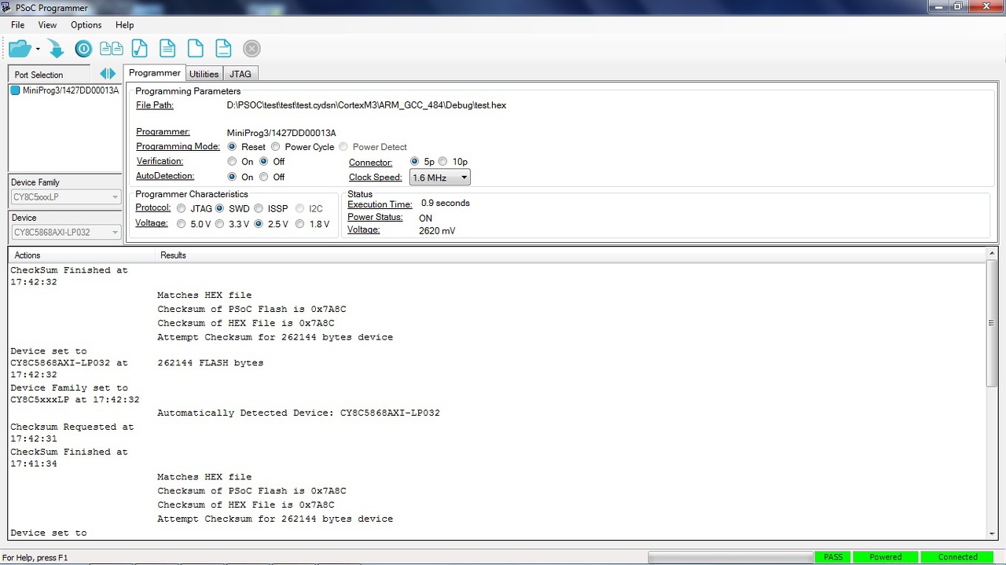The width and height of the screenshot is (1006, 565).
Task: Click the log scrollbar down arrow
Action: [x=992, y=534]
